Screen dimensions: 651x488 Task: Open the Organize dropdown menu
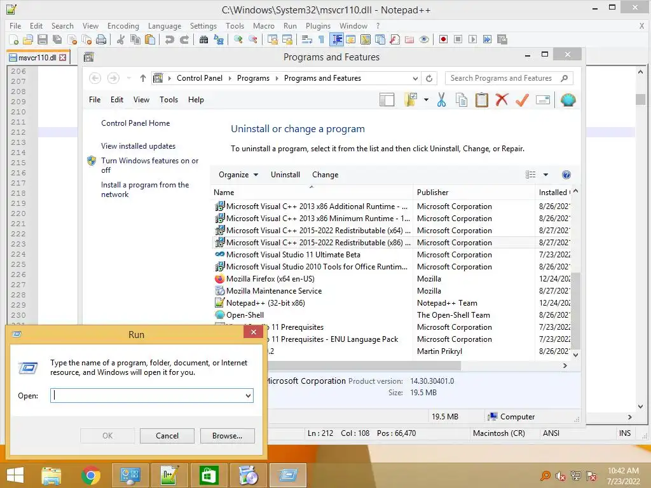238,175
